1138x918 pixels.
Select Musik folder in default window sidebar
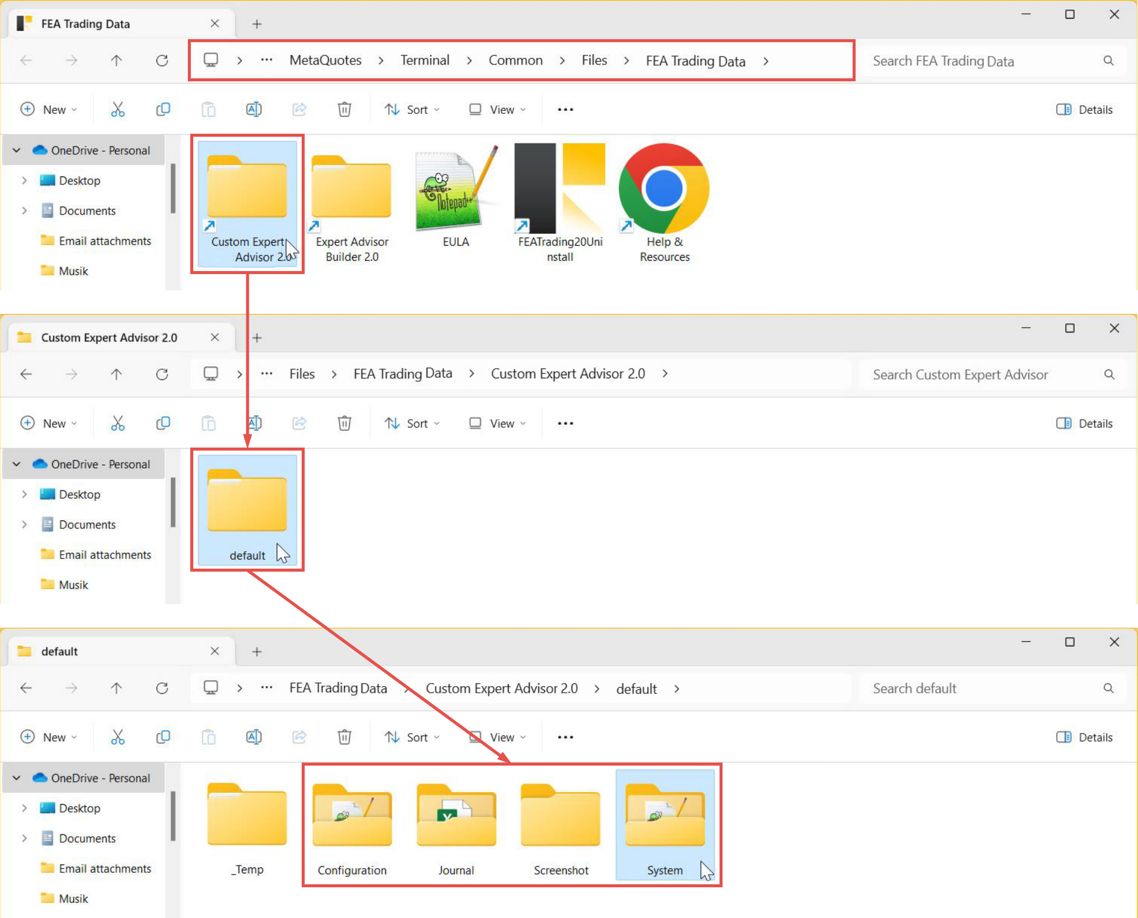click(65, 899)
